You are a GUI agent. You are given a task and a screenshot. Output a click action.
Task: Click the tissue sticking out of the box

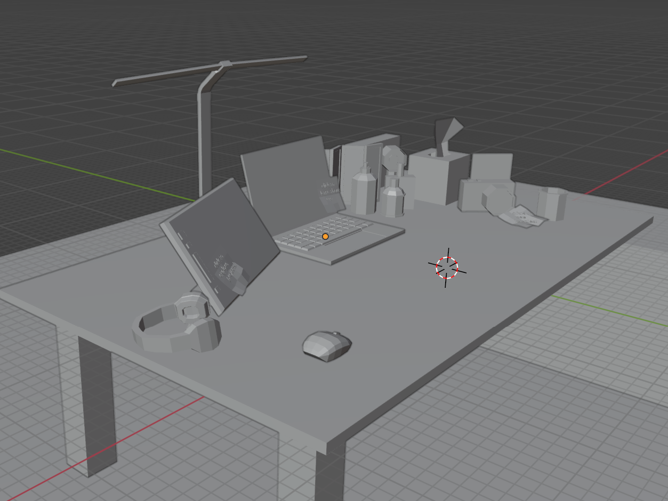[x=447, y=134]
